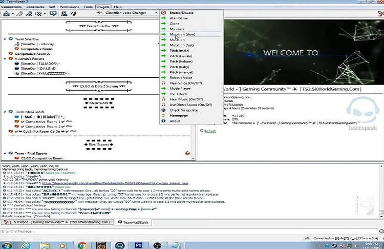The height and width of the screenshot is (249, 384).
Task: Open Photoshop from taskbar
Action: click(139, 245)
